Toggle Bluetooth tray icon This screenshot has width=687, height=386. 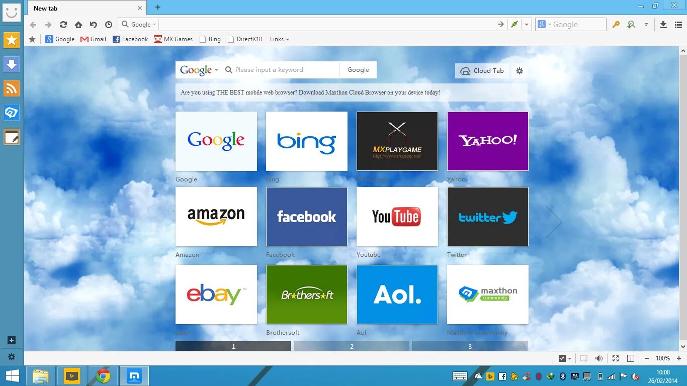point(563,376)
